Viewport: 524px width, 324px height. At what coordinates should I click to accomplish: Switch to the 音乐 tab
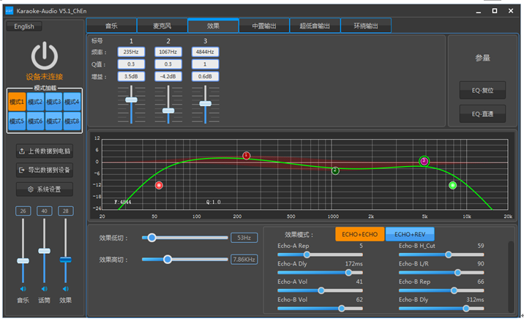(x=111, y=26)
